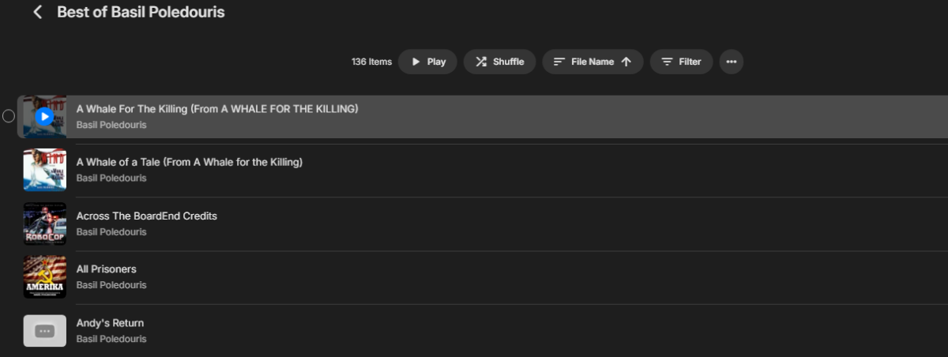
Task: Open the Filter options
Action: pyautogui.click(x=681, y=62)
